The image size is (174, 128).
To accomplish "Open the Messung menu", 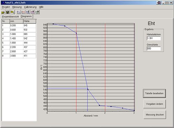I will [x=17, y=7].
